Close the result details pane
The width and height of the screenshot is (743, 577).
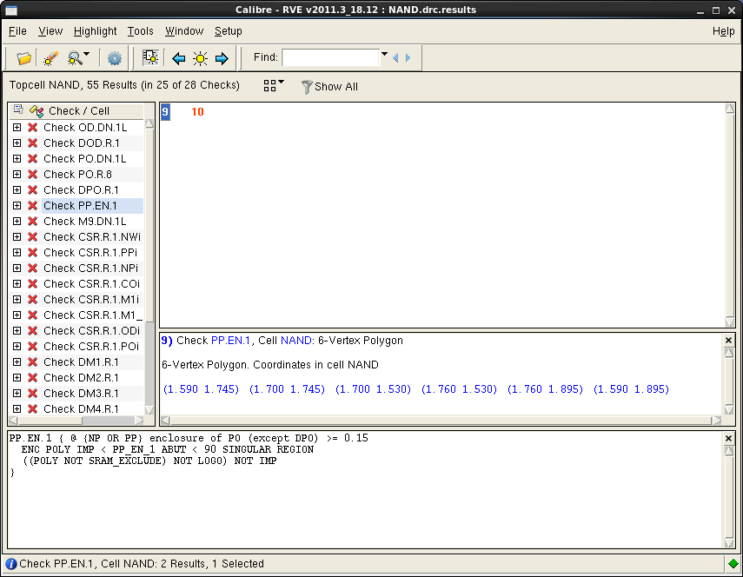(729, 340)
